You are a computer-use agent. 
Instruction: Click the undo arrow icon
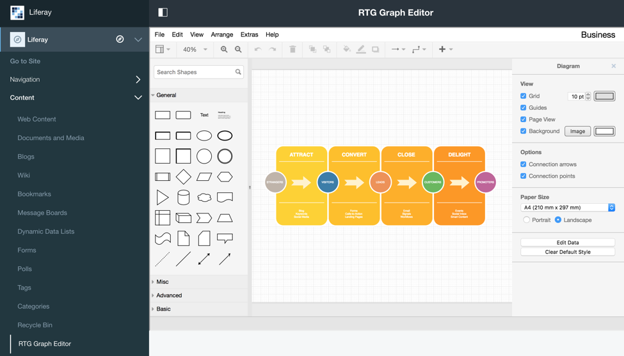coord(258,49)
